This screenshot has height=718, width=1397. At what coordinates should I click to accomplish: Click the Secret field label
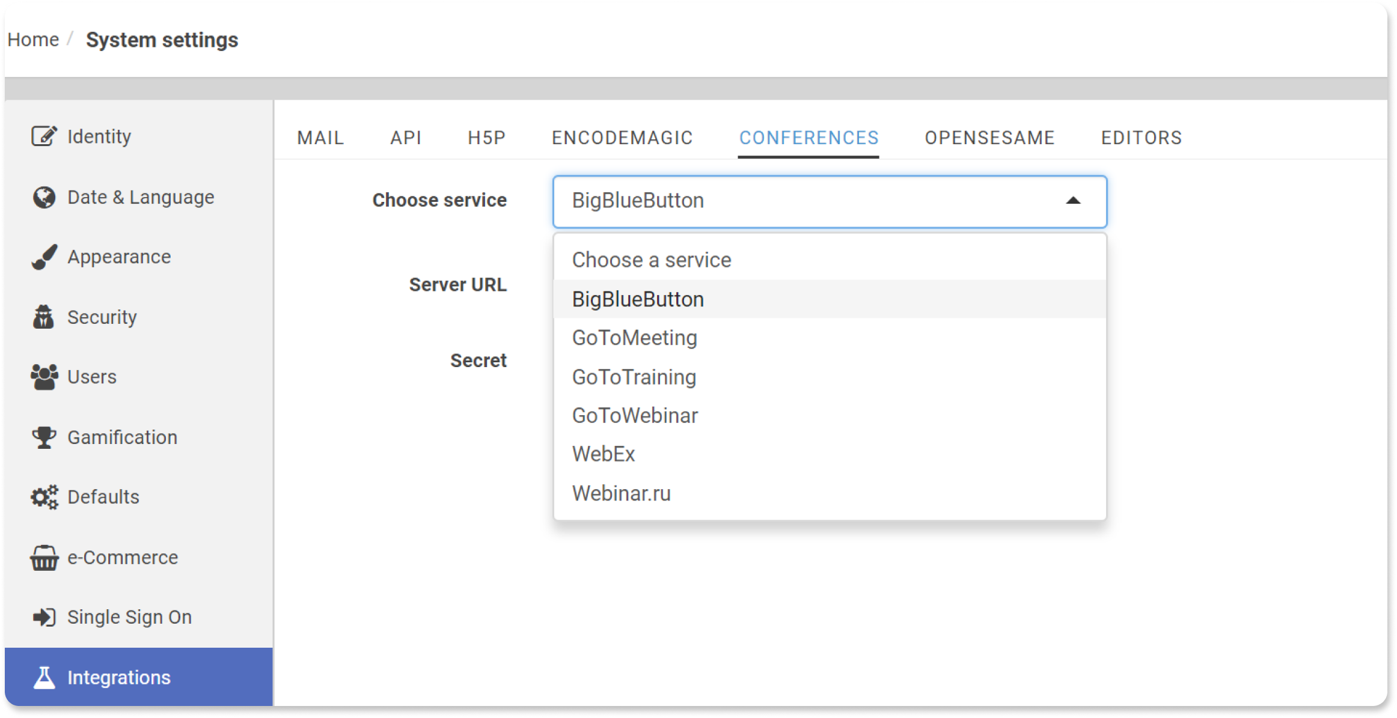(478, 361)
